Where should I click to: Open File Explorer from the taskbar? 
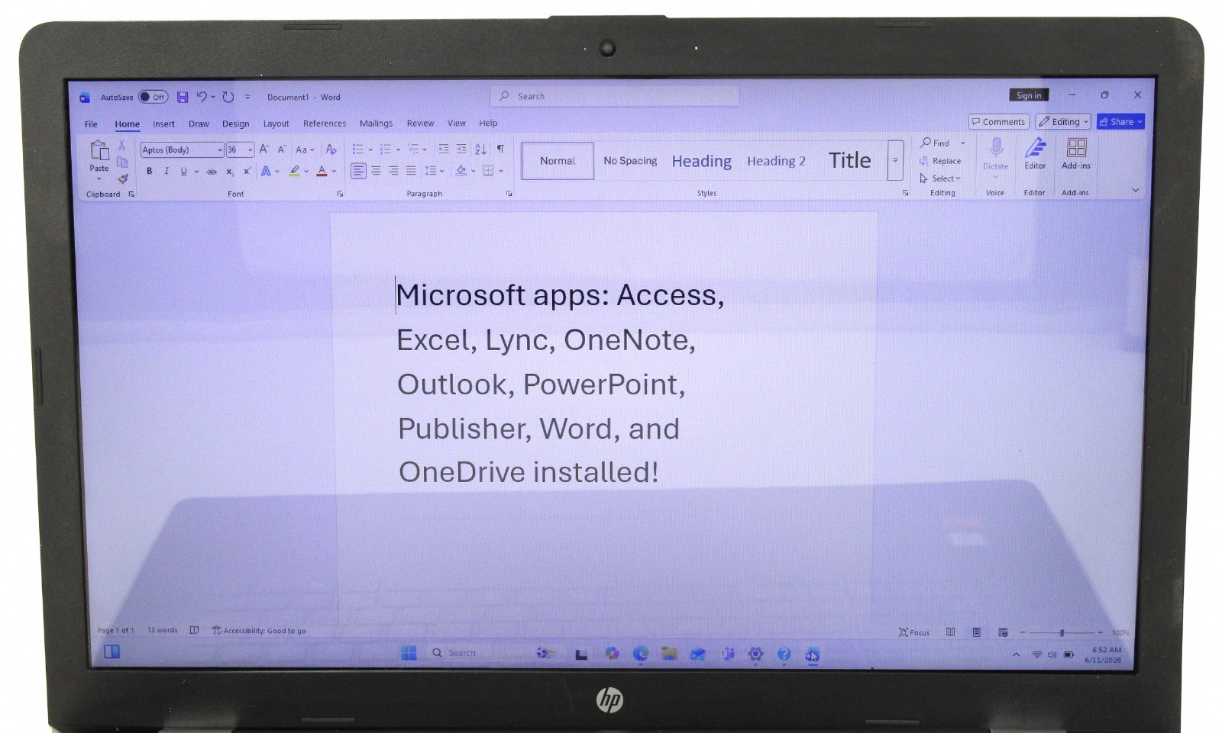coord(670,654)
